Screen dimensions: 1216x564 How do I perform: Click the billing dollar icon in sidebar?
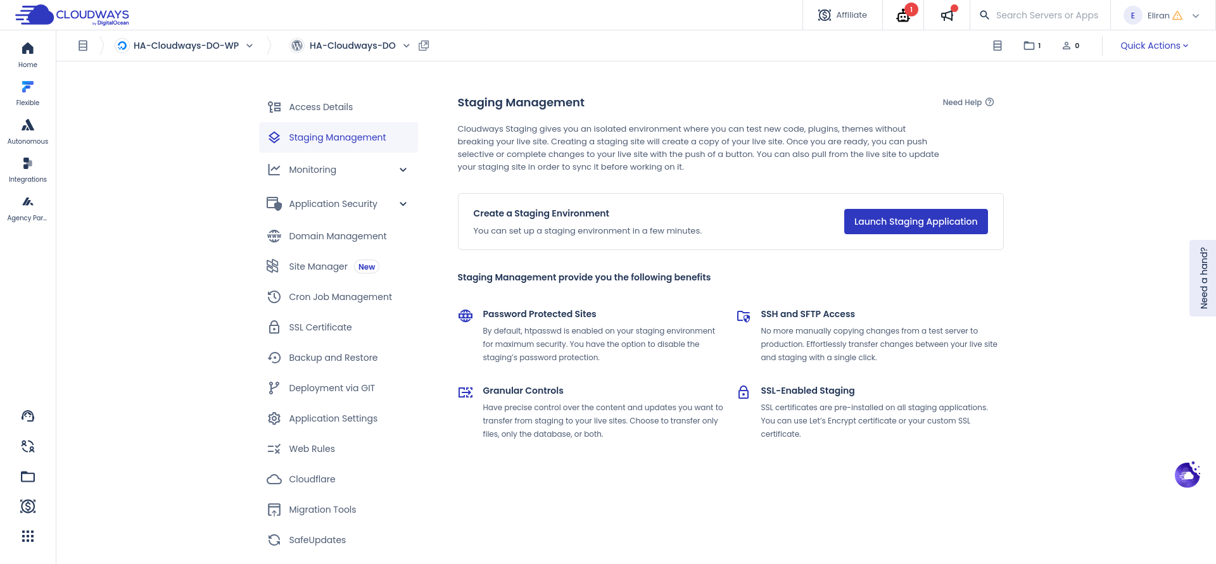pyautogui.click(x=28, y=506)
